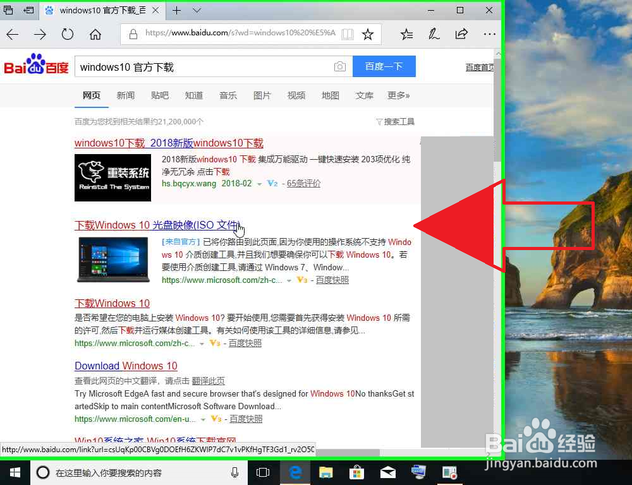Switch to the 文库 tab
Viewport: 632px width, 485px height.
365,95
